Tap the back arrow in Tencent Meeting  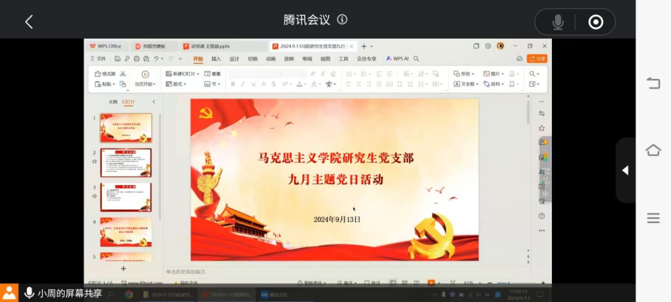point(29,22)
